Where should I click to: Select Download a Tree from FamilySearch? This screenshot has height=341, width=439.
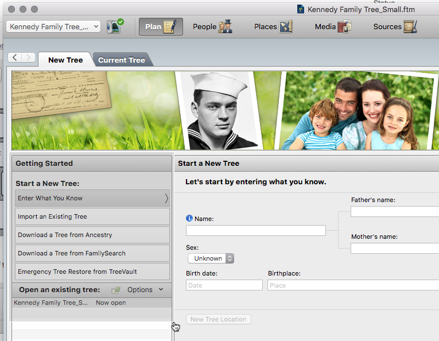pyautogui.click(x=92, y=253)
